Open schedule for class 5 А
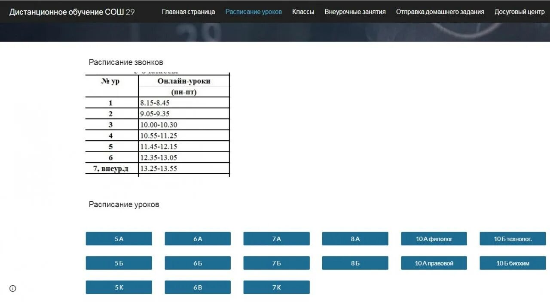 coord(119,239)
